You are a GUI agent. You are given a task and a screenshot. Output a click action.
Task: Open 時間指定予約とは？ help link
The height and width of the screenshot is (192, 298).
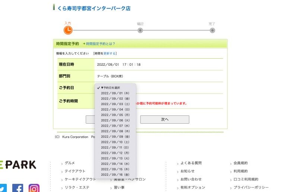(101, 44)
